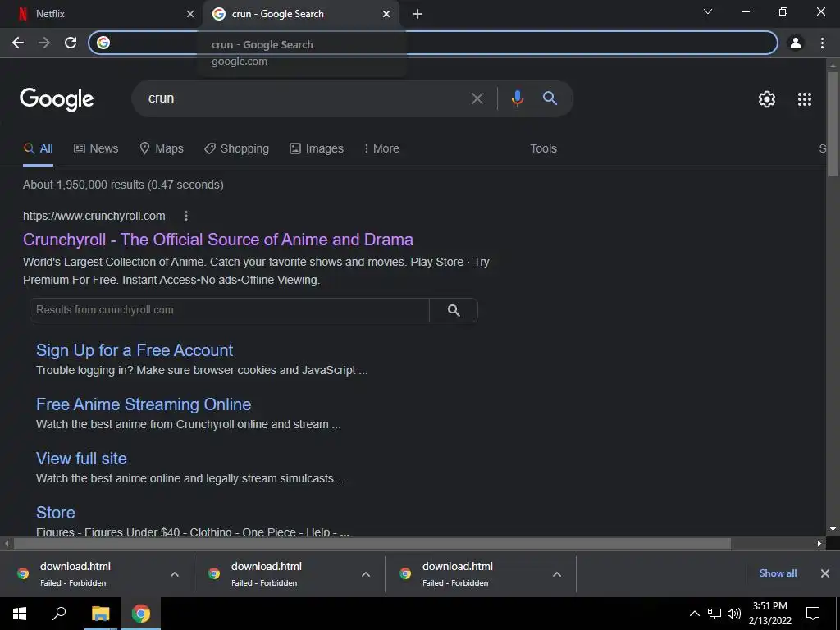
Task: Switch to Images results
Action: (x=317, y=149)
